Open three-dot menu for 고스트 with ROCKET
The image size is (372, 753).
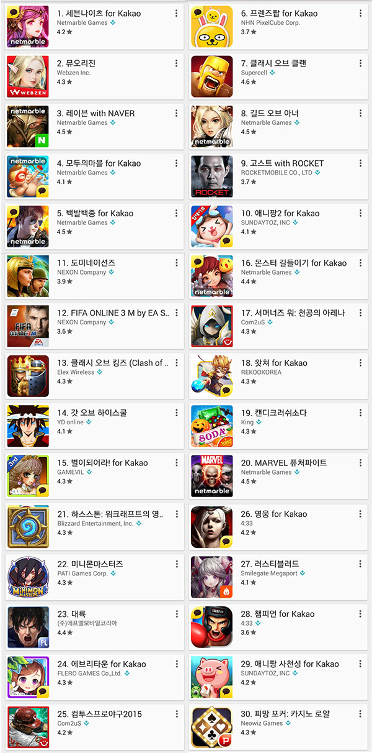[x=361, y=163]
